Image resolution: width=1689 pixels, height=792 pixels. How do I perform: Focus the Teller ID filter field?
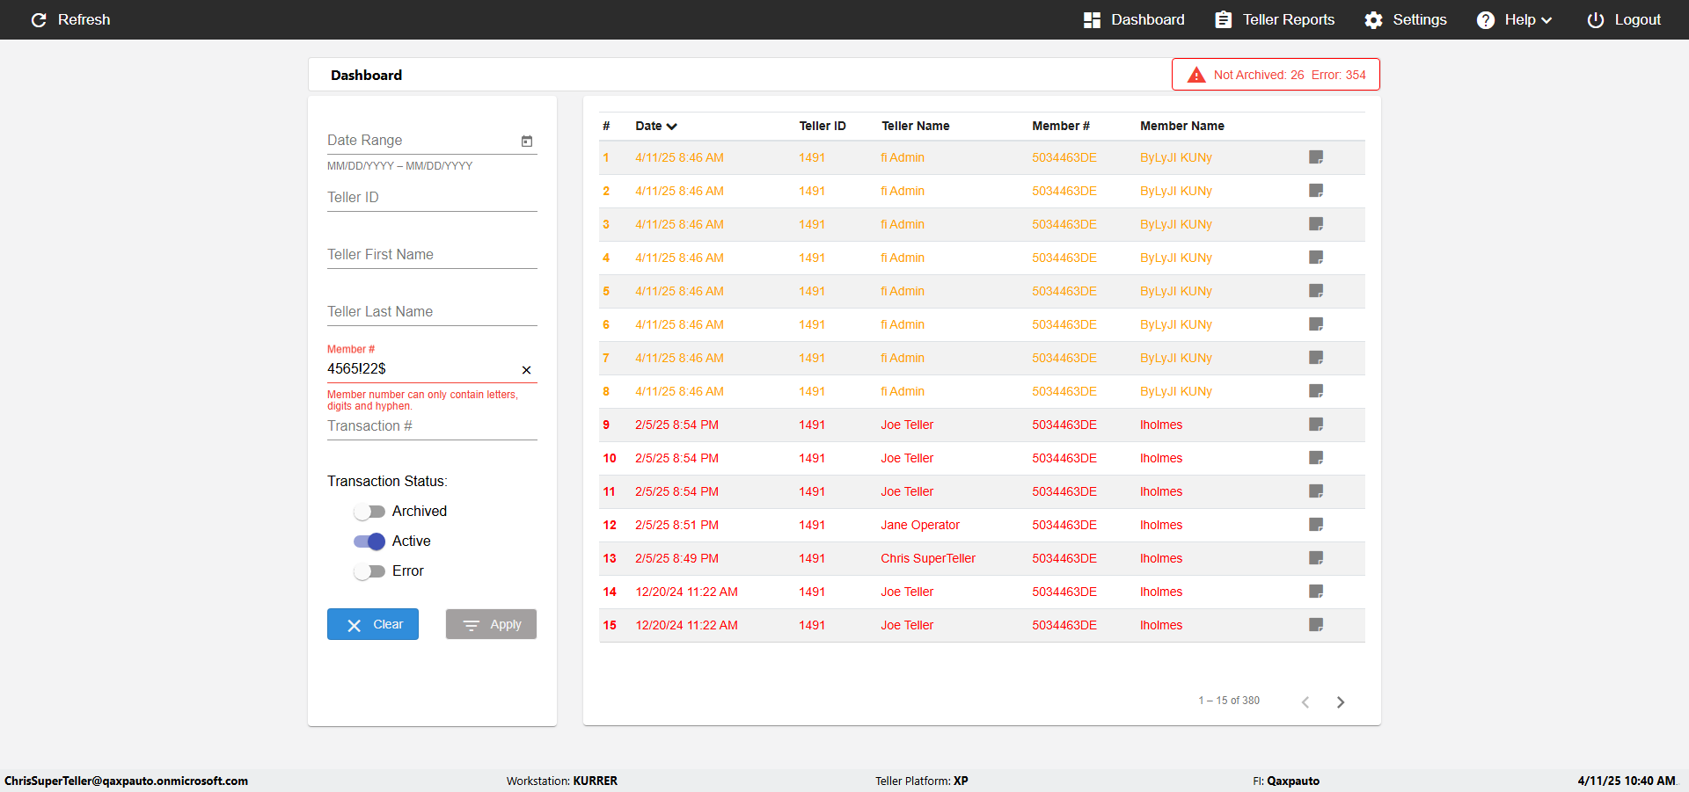(432, 198)
